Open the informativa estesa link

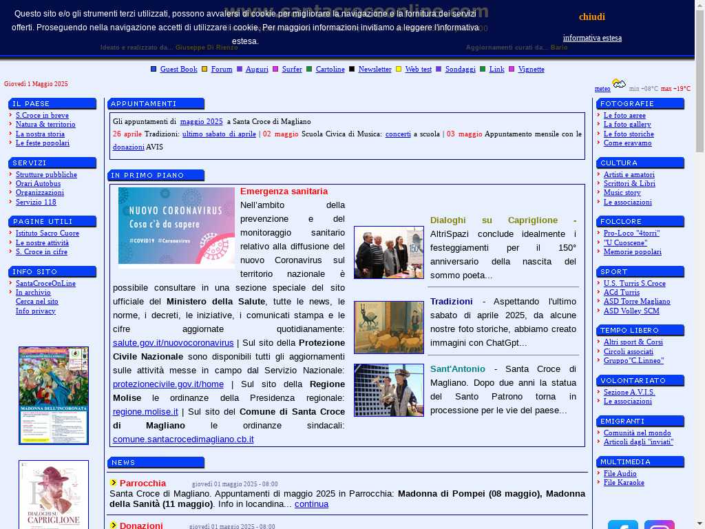click(x=592, y=38)
